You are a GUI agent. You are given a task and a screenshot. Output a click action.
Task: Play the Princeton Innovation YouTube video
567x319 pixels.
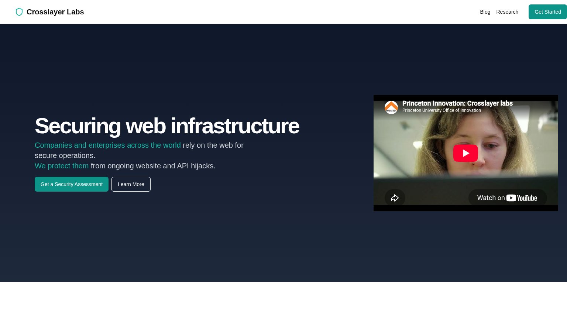(x=465, y=153)
